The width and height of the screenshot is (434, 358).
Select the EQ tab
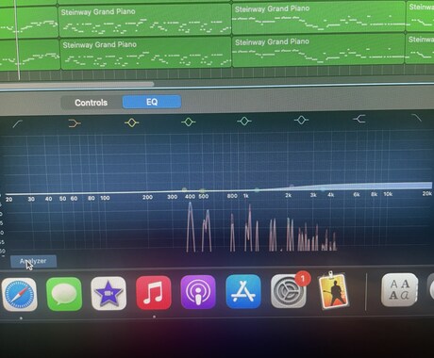[152, 102]
